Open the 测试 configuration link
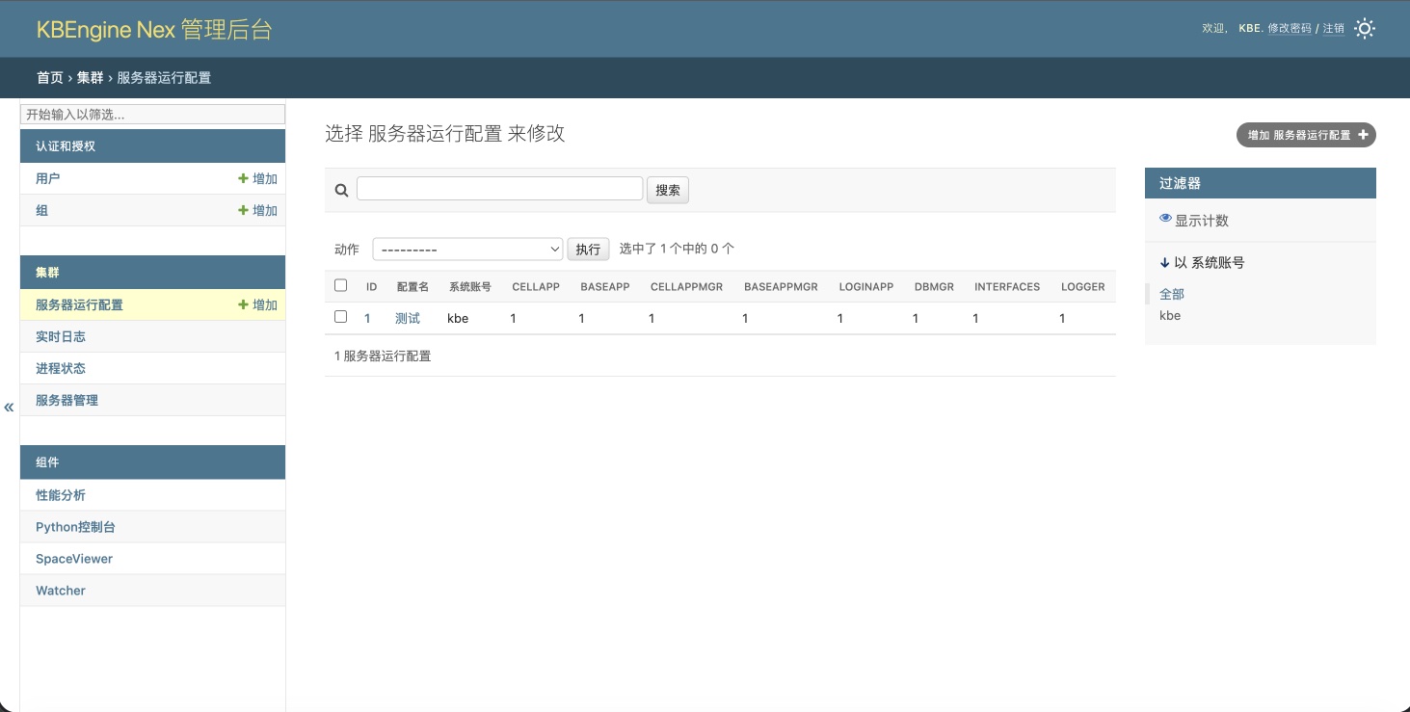Image resolution: width=1410 pixels, height=712 pixels. [x=407, y=318]
